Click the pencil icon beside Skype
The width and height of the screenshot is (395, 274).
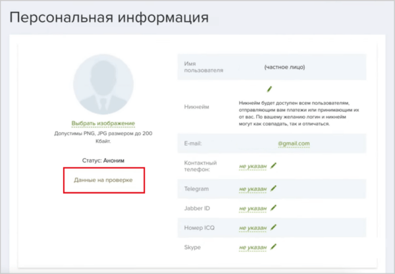(x=273, y=246)
